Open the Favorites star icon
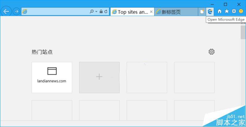 [x=227, y=11]
